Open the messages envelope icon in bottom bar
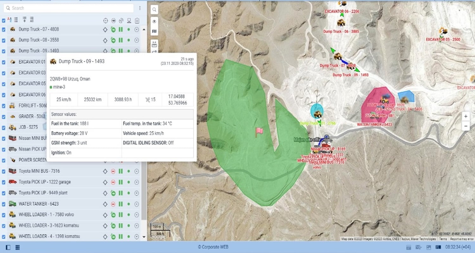 (418, 247)
